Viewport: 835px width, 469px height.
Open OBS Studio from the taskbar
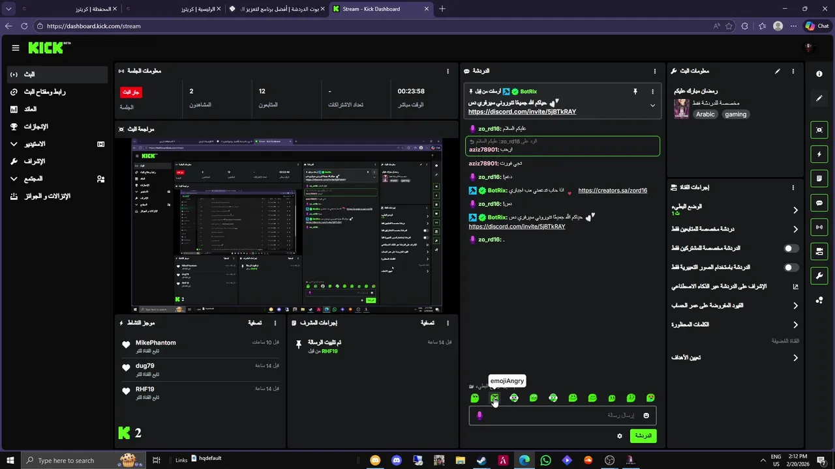tap(609, 461)
